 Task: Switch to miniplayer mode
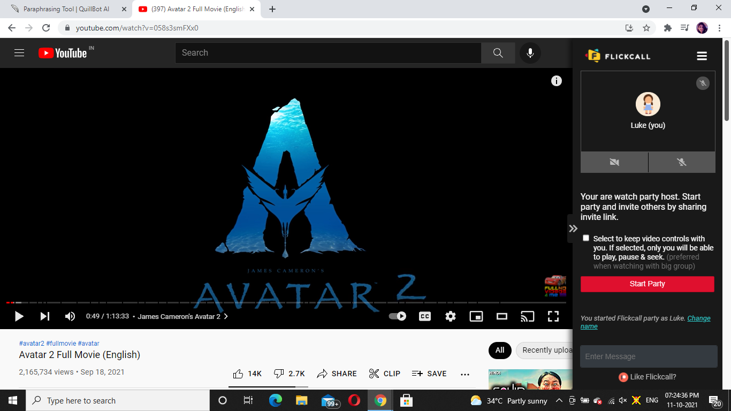coord(476,316)
